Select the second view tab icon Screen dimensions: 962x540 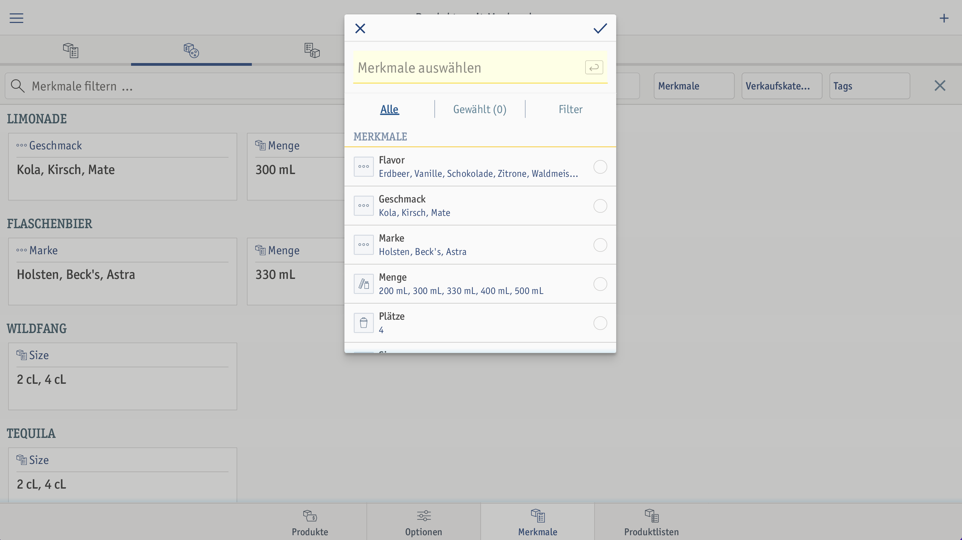coord(191,50)
